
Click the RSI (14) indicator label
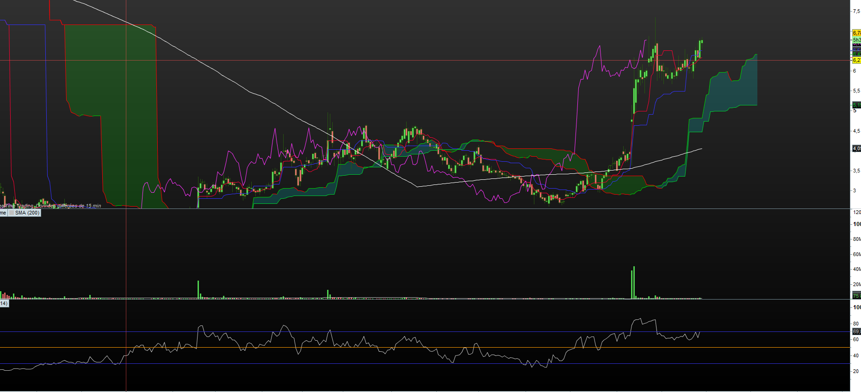4,303
